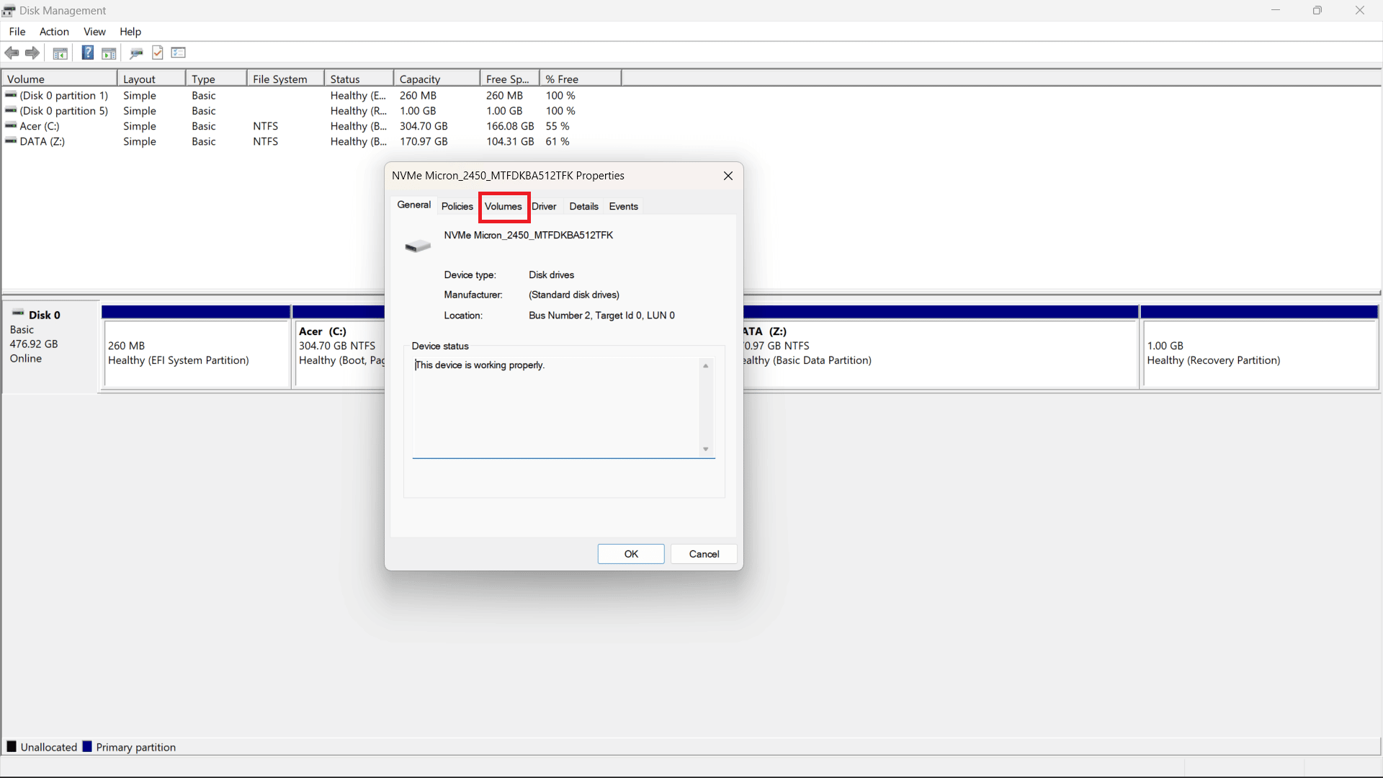
Task: Click '(Standard disk drives)' manufacturer value
Action: pos(574,295)
